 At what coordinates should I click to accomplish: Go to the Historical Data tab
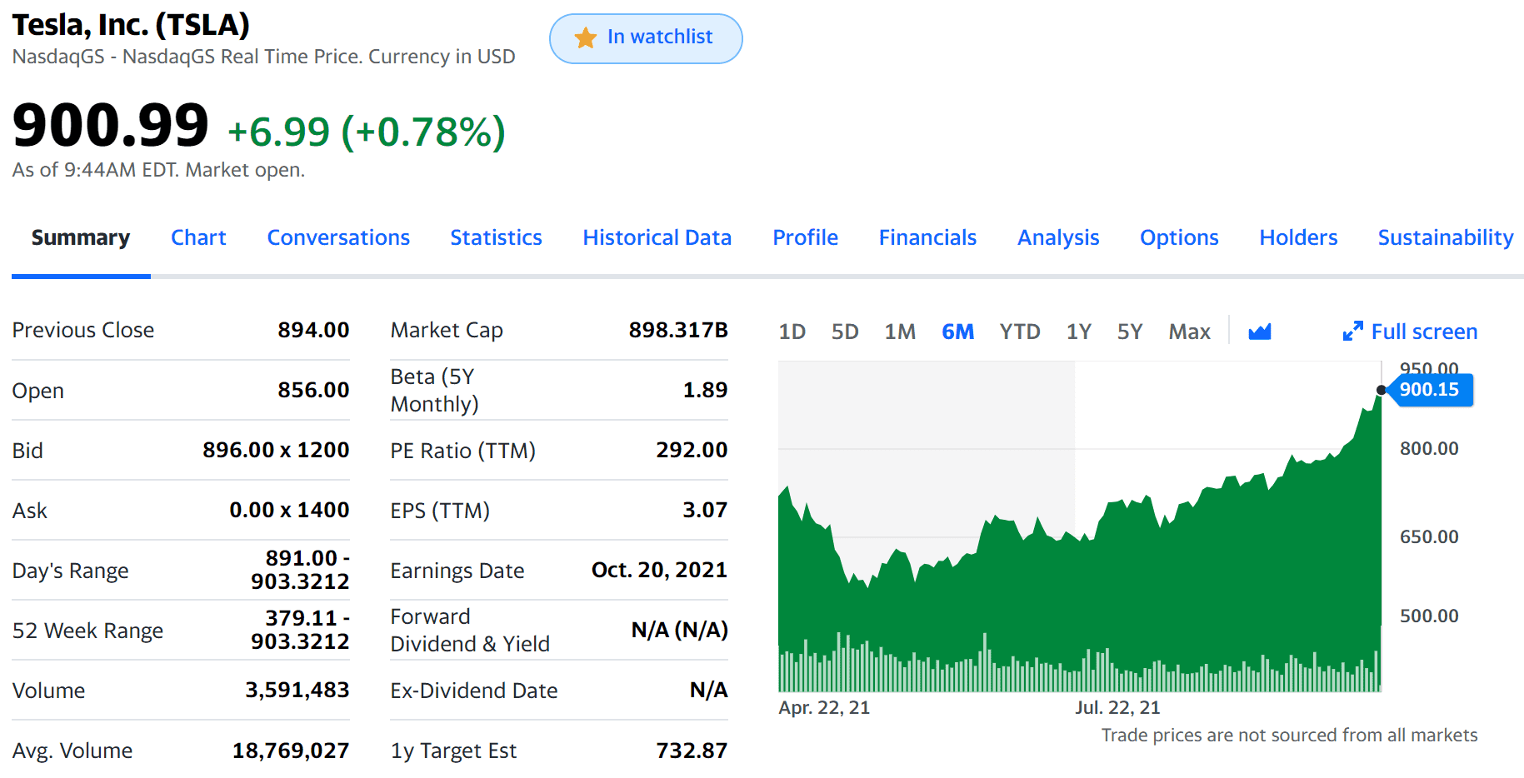coord(657,237)
